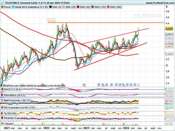Open RSI Avanzado (con BV) panel label
This screenshot has width=175, height=131.
[19, 108]
